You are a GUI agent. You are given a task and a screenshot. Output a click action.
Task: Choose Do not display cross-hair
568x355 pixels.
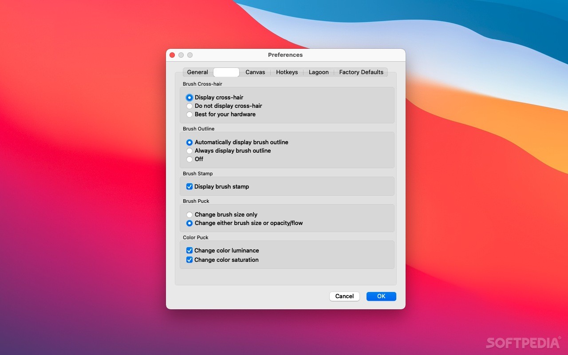(x=189, y=106)
